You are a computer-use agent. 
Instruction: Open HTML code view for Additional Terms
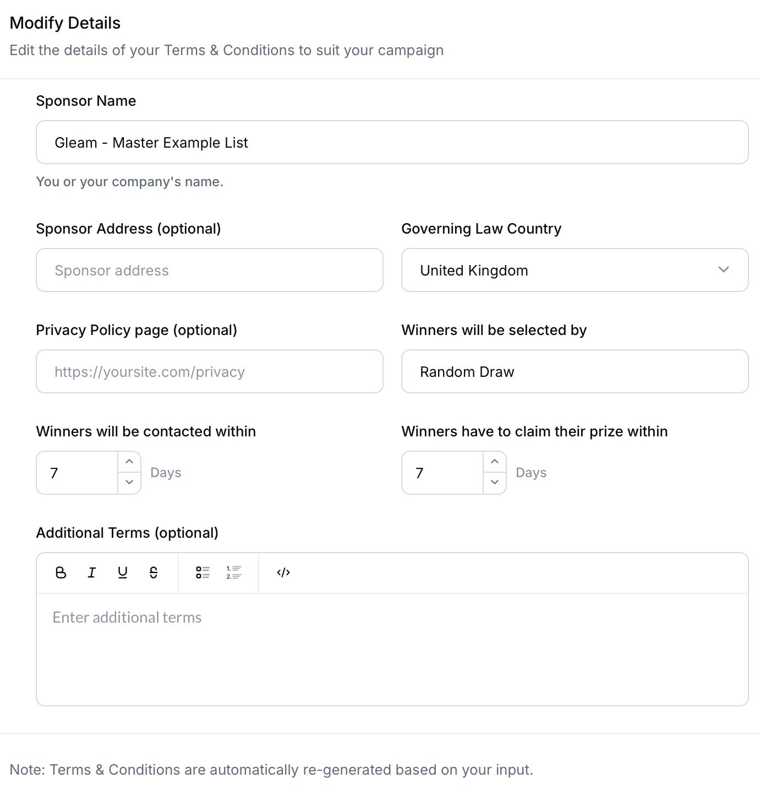[x=282, y=572]
